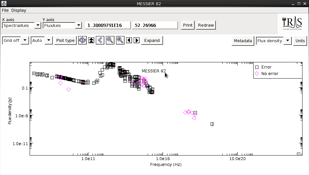Pan plot left with black arrow
The width and height of the screenshot is (309, 175).
click(x=129, y=40)
